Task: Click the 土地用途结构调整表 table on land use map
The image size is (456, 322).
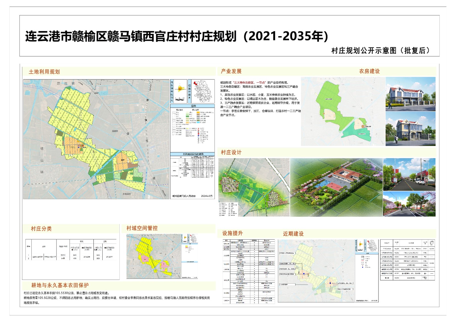Action: coord(192,165)
